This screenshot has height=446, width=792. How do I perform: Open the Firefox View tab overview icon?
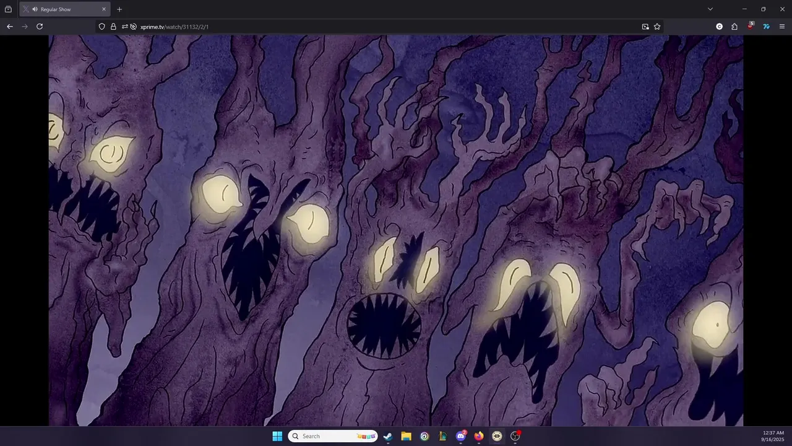click(x=8, y=9)
